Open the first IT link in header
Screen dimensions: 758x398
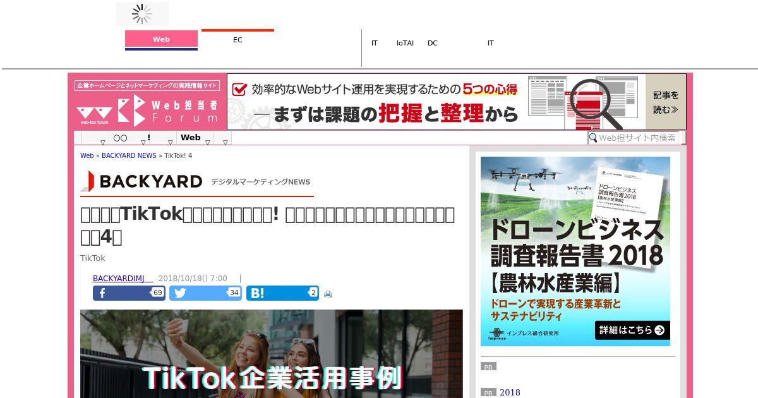pos(375,43)
